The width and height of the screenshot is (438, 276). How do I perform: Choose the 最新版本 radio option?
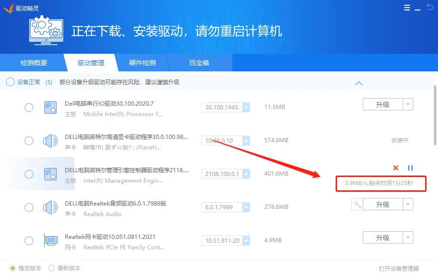coord(51,268)
